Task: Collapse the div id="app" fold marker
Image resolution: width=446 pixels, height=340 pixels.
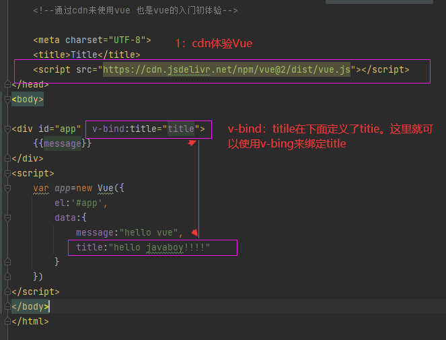Action: coord(7,129)
